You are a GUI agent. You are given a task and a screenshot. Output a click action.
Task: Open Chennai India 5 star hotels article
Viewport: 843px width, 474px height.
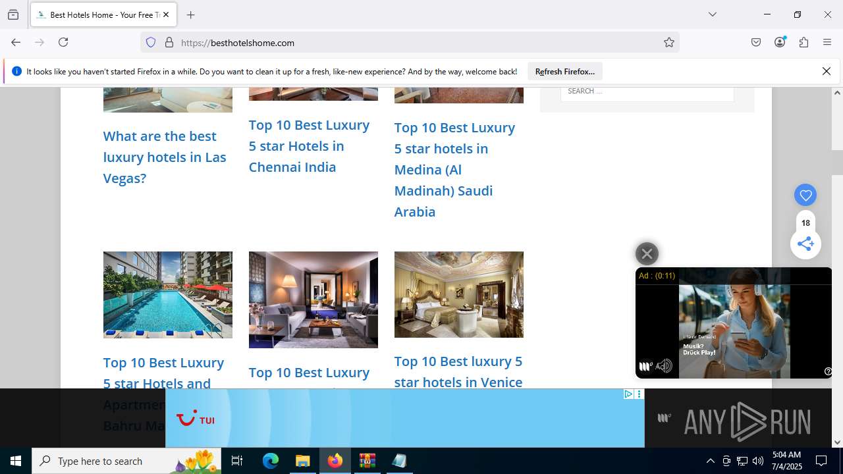309,145
